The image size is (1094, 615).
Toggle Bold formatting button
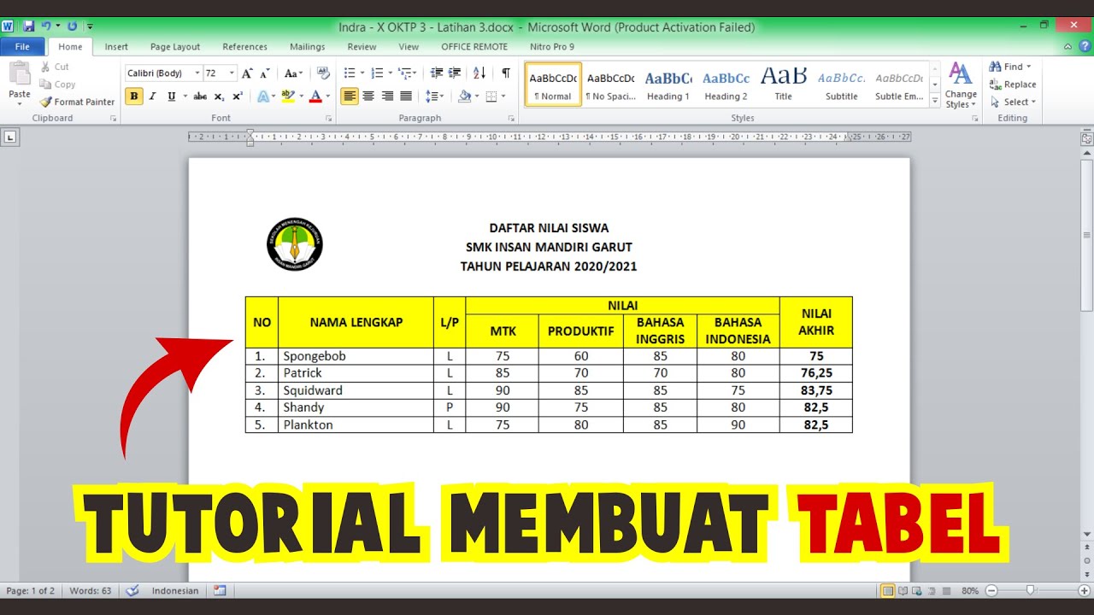pos(134,97)
